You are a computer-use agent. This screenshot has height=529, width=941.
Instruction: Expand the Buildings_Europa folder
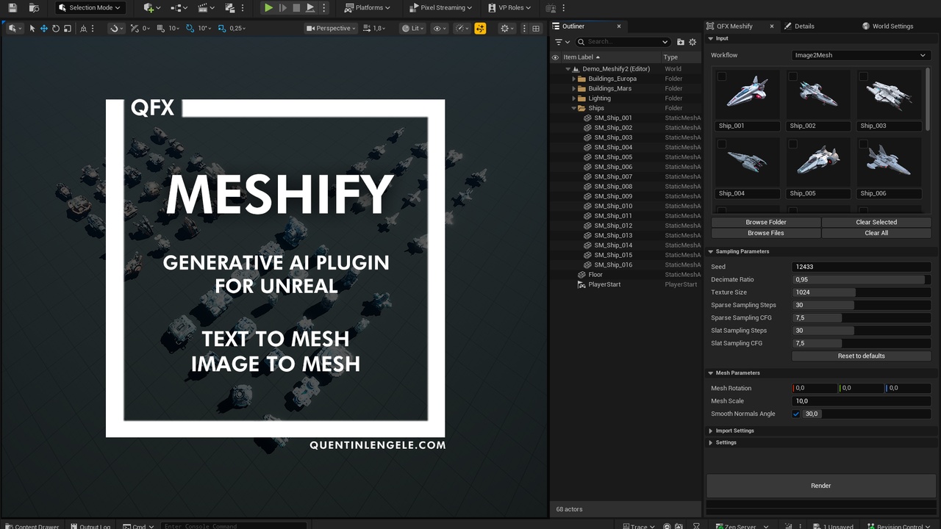click(x=573, y=79)
